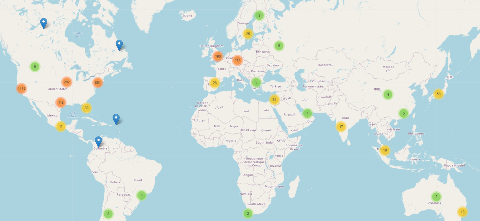Open the 4 cluster in southern Brazil

point(141,195)
